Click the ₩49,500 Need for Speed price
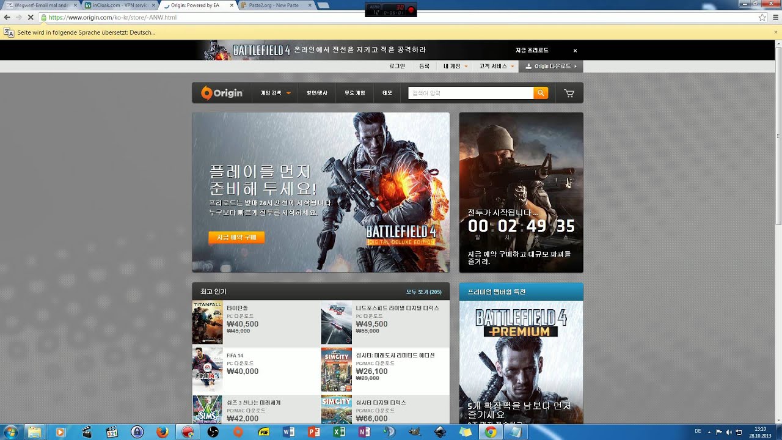The width and height of the screenshot is (782, 440). [371, 324]
